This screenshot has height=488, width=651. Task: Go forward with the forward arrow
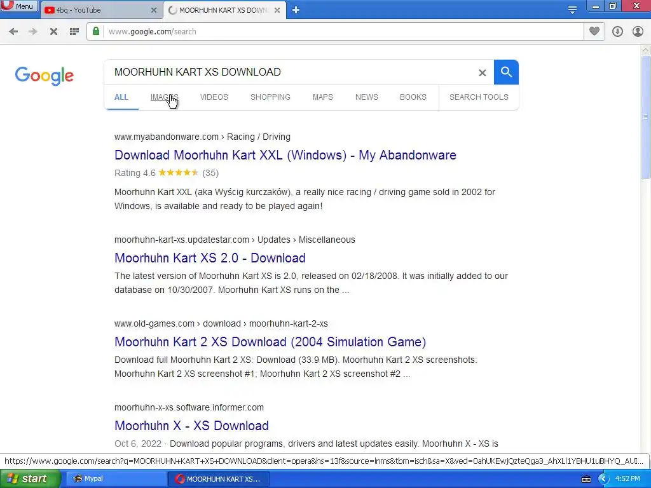click(33, 32)
